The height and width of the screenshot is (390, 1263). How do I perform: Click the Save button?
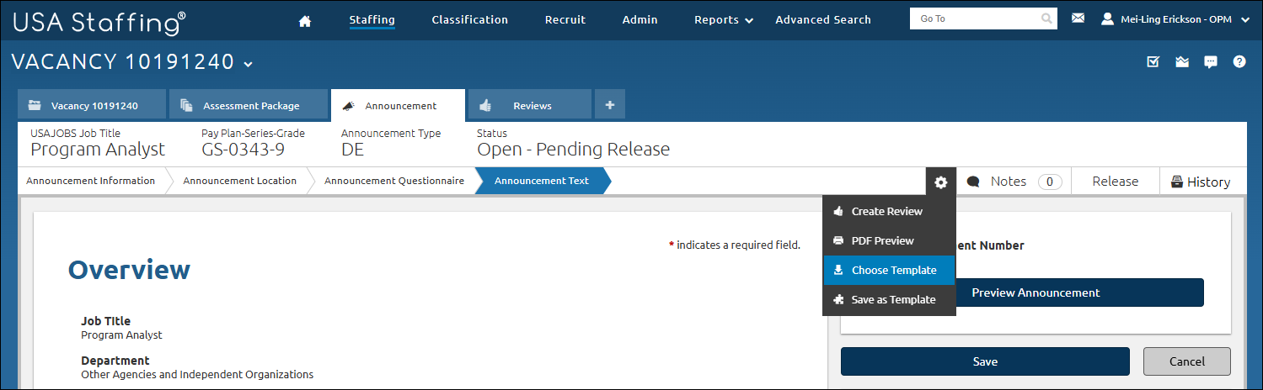985,361
